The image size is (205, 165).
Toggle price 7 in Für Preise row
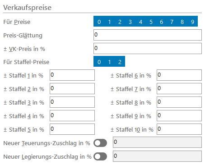pos(172,21)
